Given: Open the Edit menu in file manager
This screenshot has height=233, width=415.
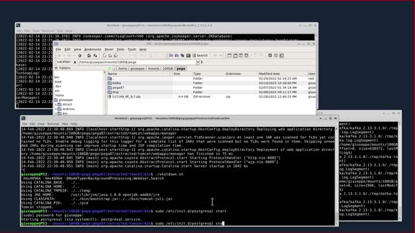Looking at the screenshot, I should click(x=67, y=49).
